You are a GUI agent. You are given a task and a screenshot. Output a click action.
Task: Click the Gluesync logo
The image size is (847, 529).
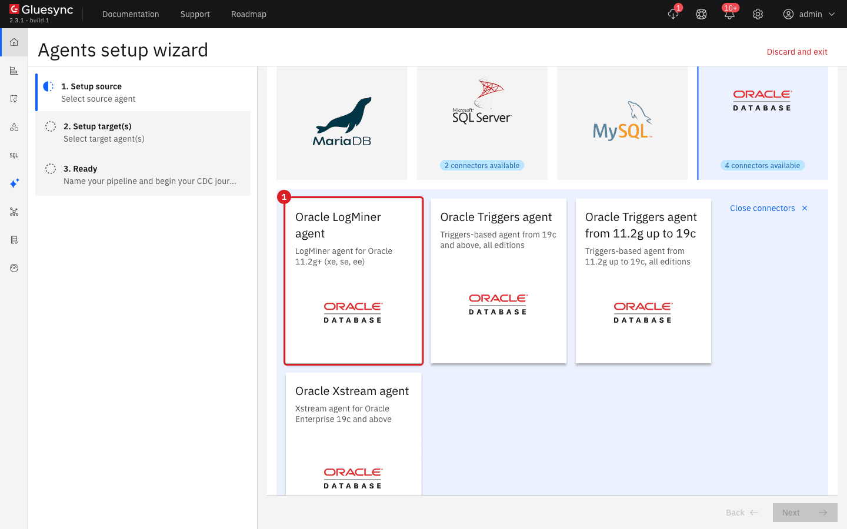pyautogui.click(x=41, y=10)
